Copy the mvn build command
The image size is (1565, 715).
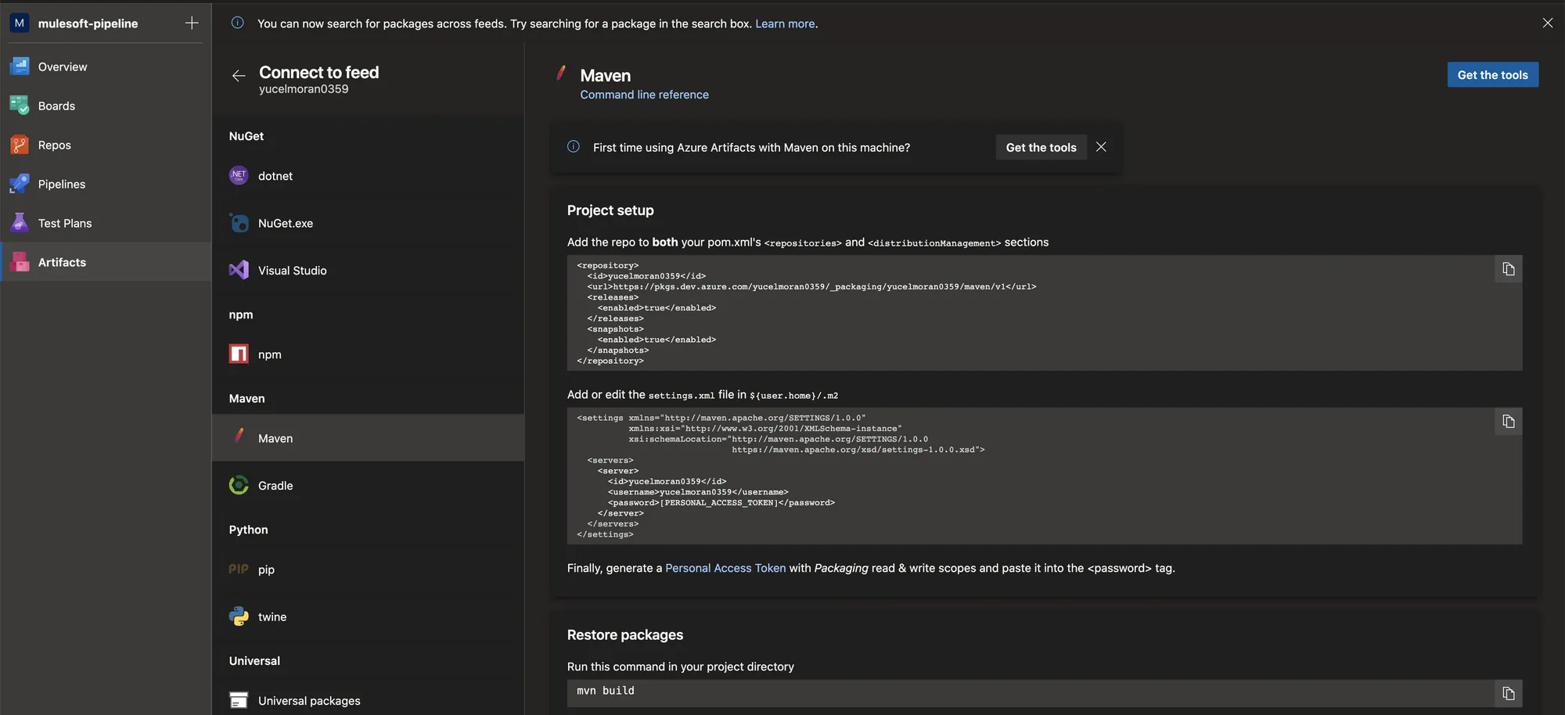(1509, 693)
